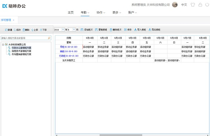Click 删除班次 delete shift icon
The height and width of the screenshot is (136, 210).
(x=111, y=30)
